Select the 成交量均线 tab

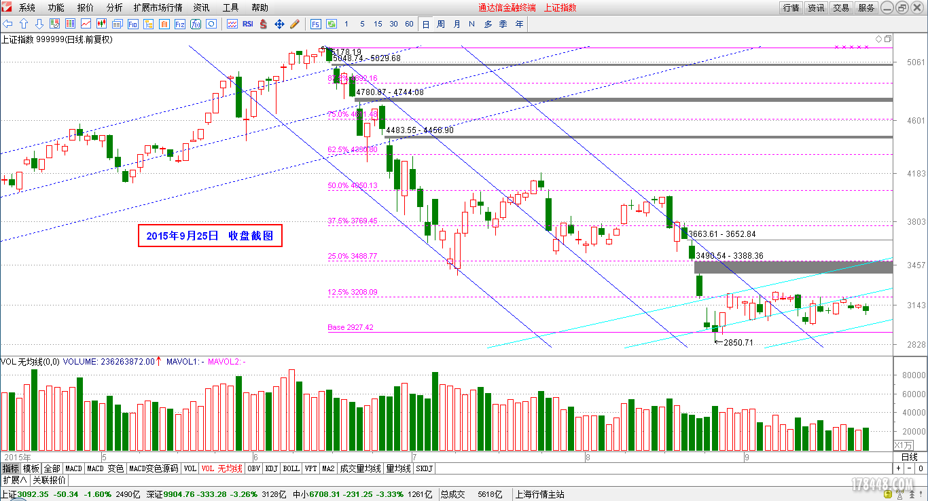(360, 468)
